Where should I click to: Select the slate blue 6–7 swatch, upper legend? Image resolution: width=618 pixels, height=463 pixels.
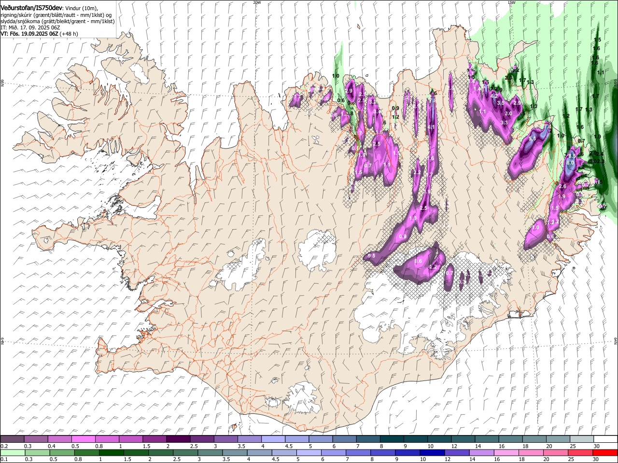(x=344, y=439)
